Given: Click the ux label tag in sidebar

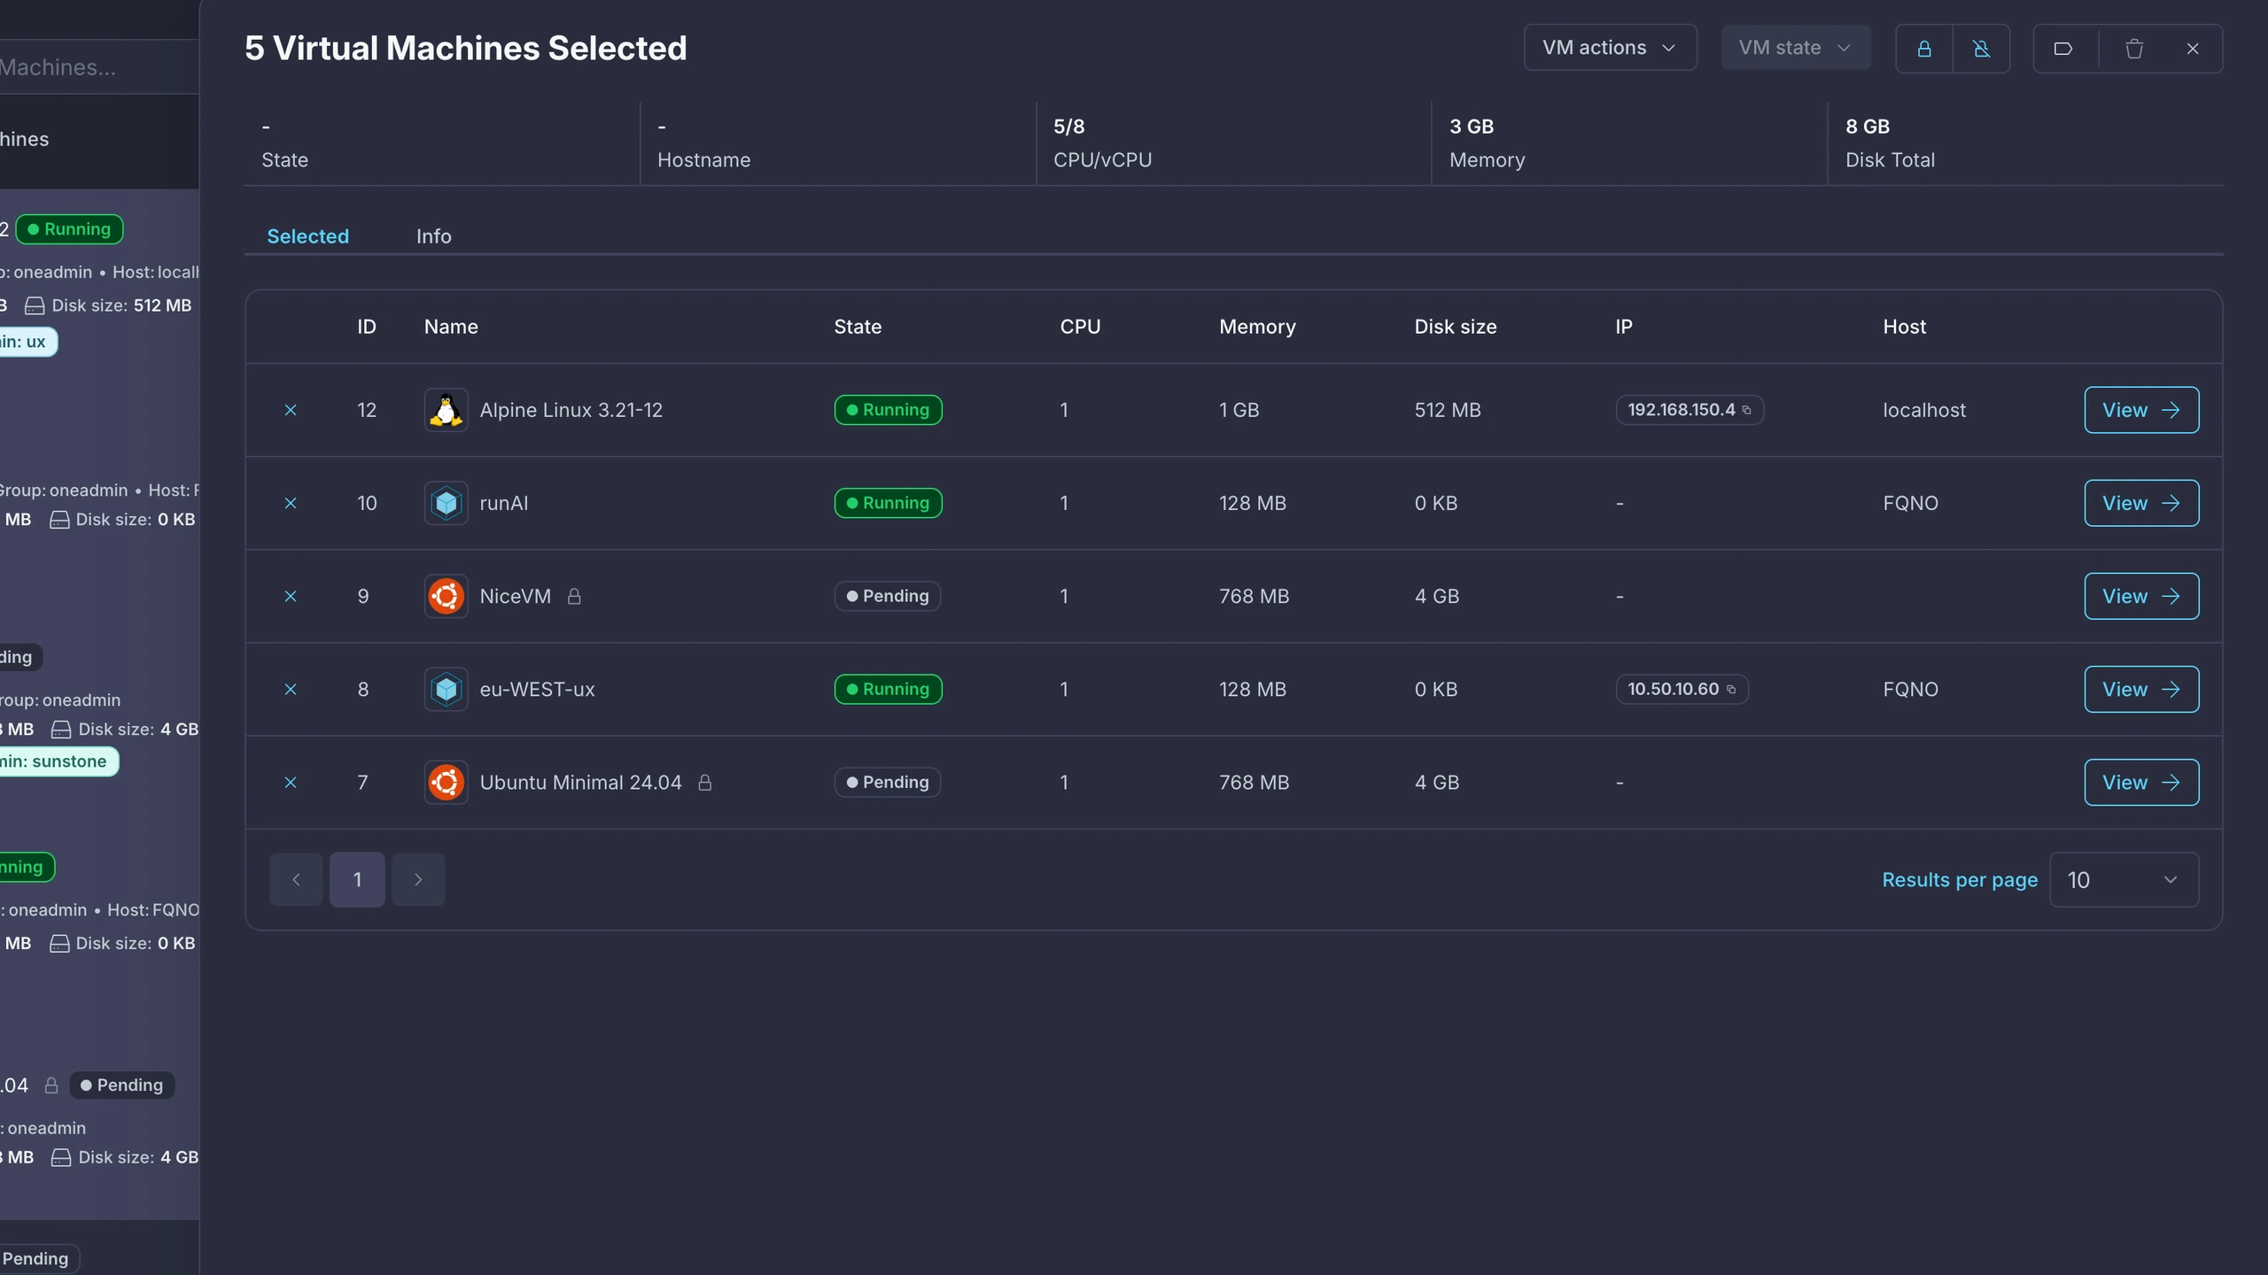Looking at the screenshot, I should click(28, 342).
